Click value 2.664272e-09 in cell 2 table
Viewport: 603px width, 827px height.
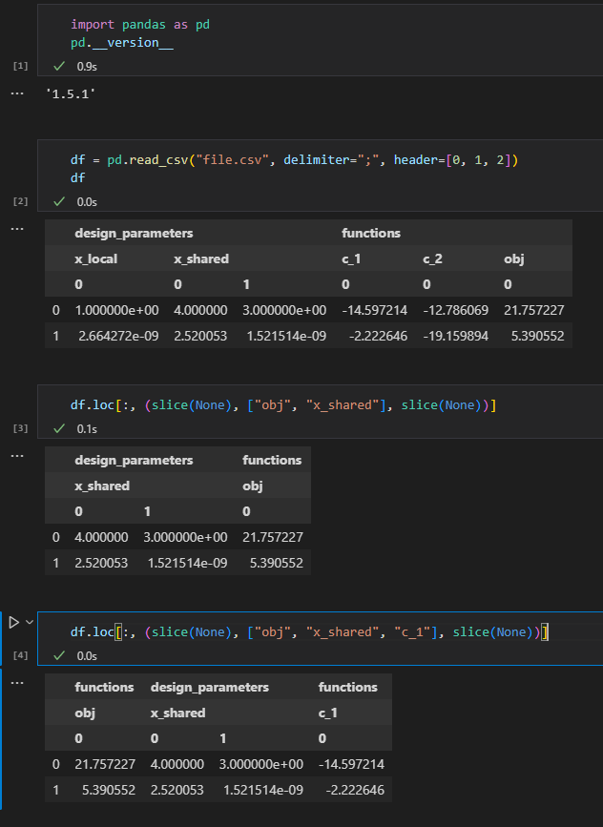pos(118,336)
